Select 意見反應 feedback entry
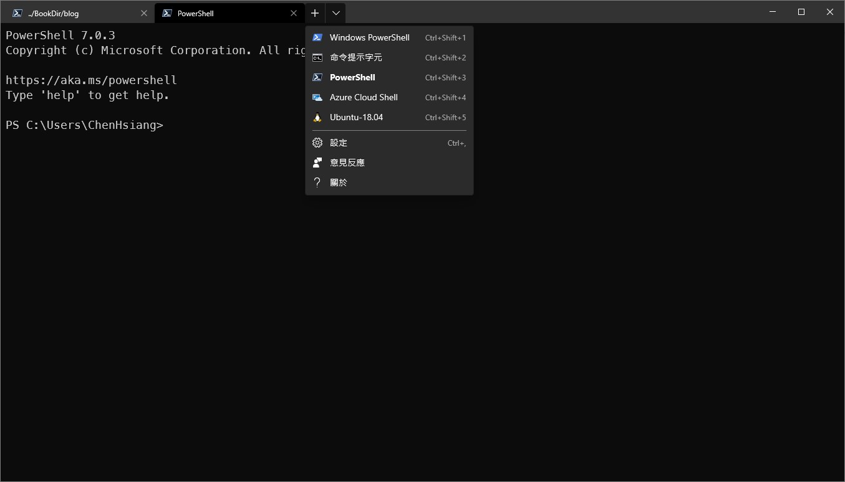The height and width of the screenshot is (482, 845). pos(389,163)
